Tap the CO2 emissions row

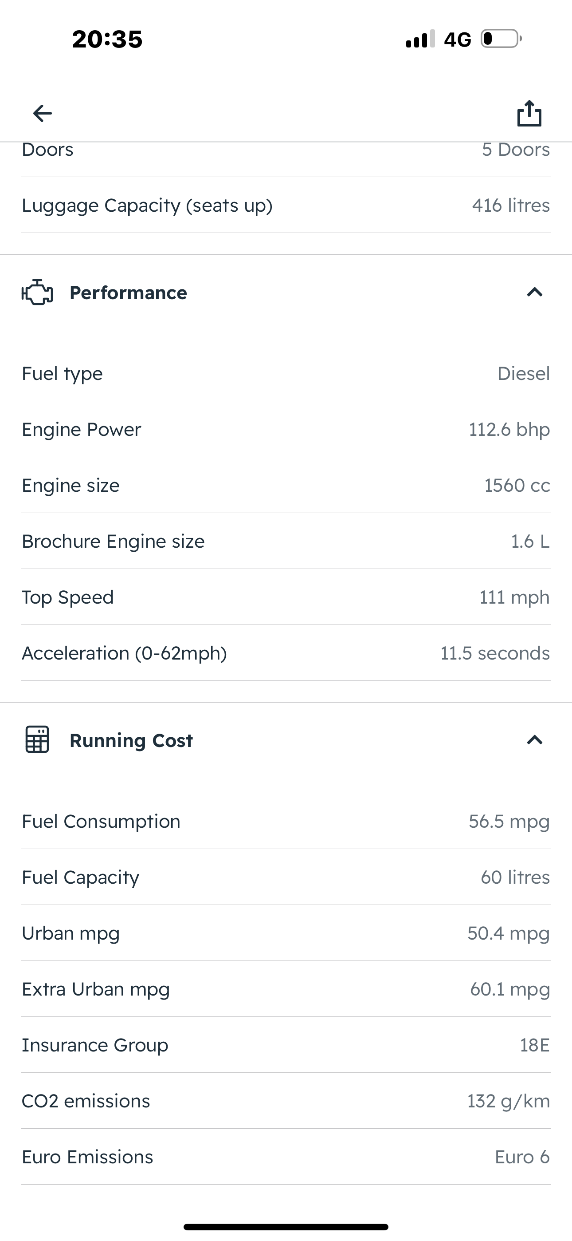click(286, 1101)
